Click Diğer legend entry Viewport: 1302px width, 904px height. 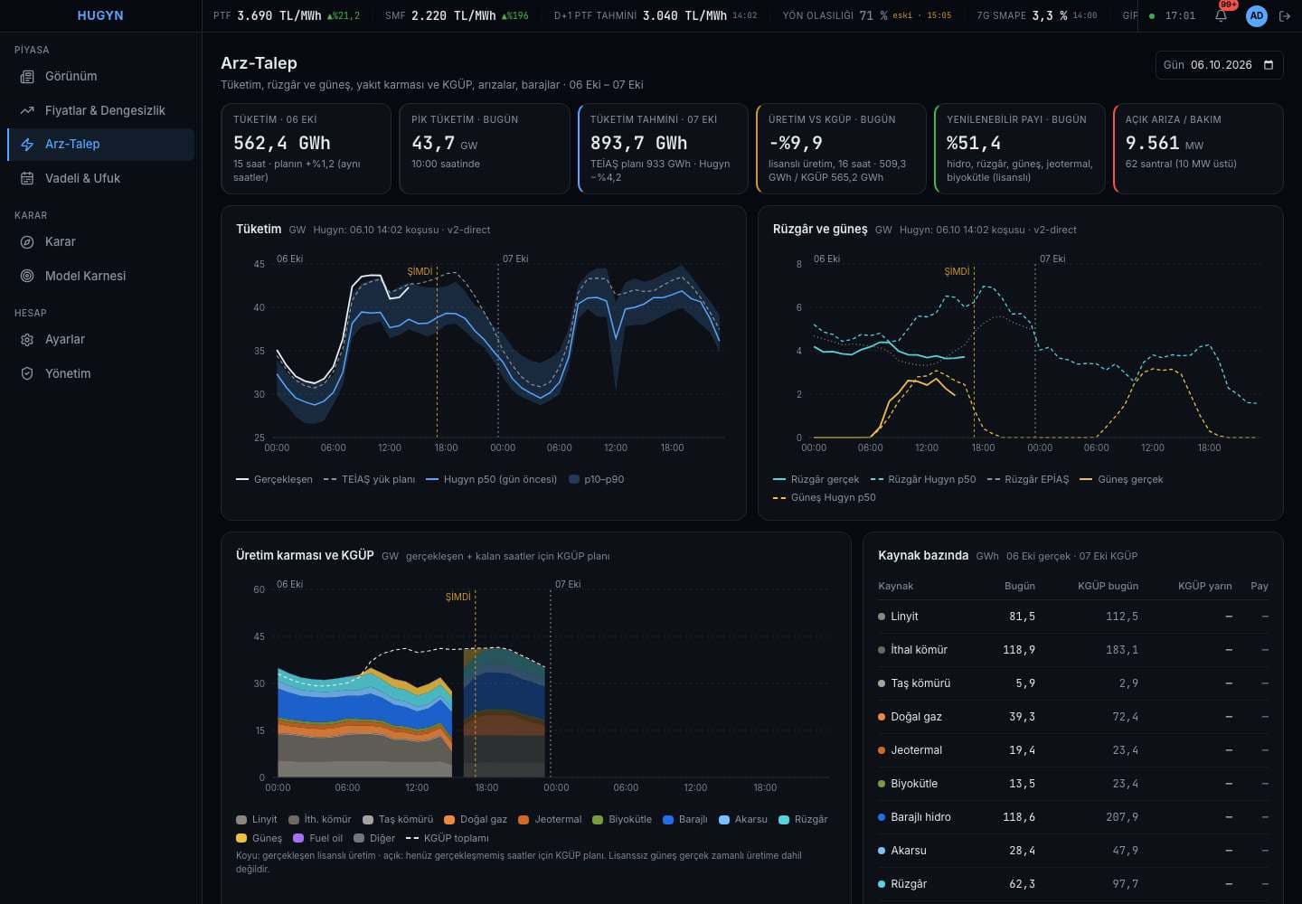click(x=374, y=839)
